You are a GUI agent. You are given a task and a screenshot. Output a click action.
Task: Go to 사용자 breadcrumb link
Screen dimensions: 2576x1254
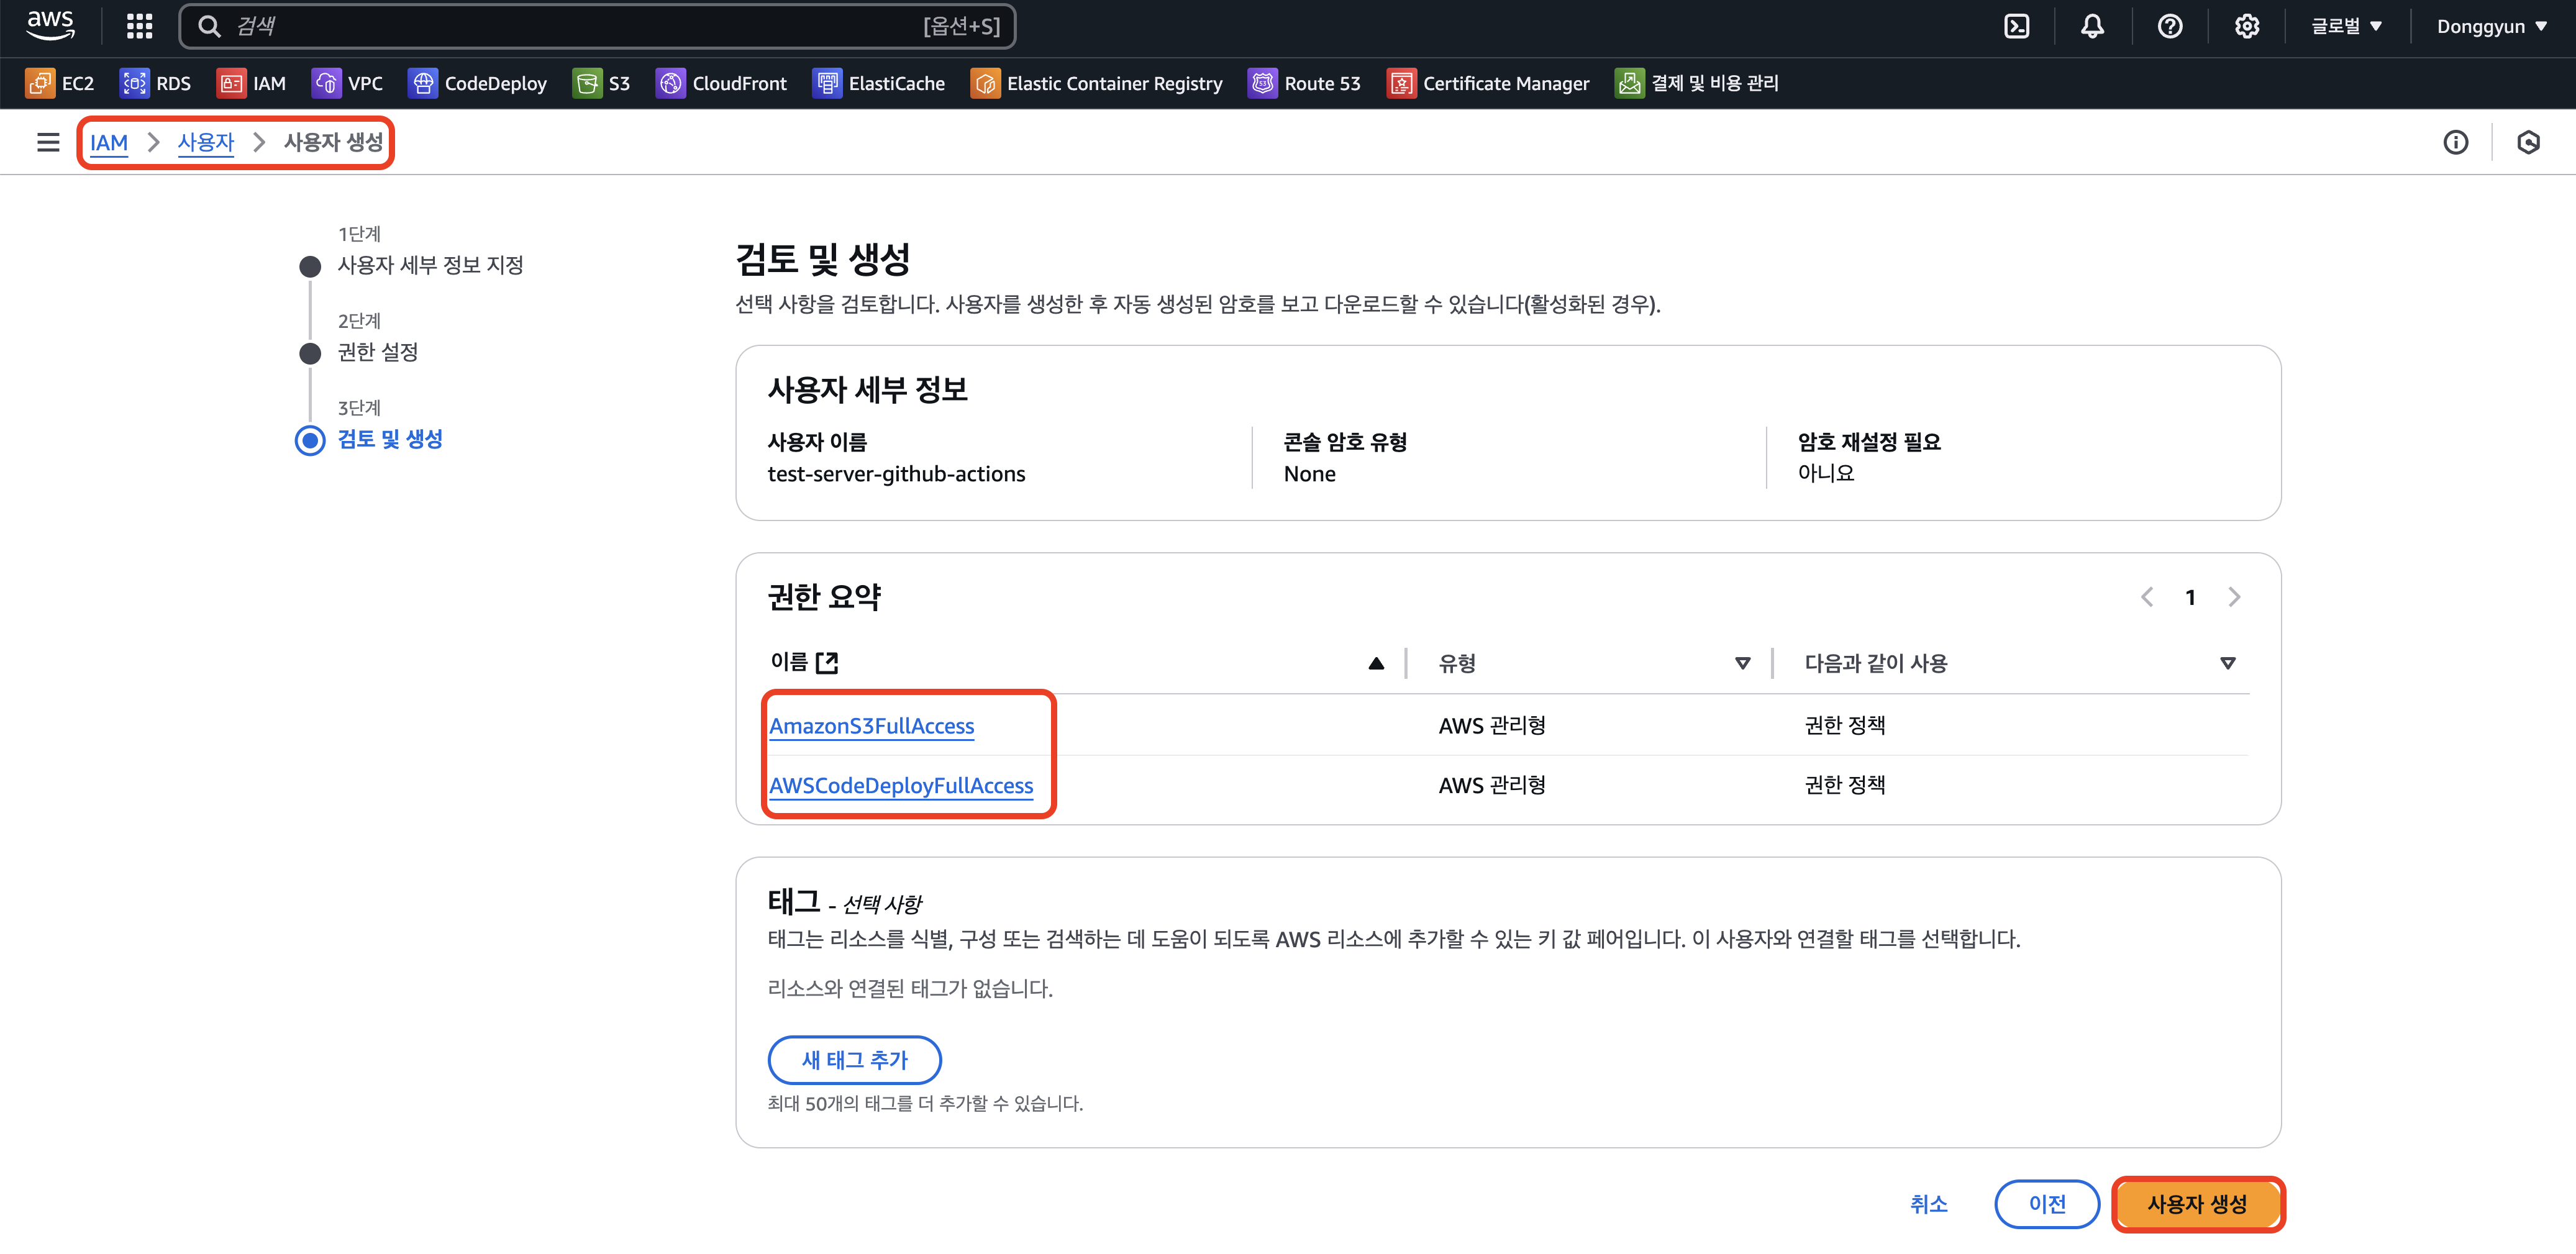point(205,142)
